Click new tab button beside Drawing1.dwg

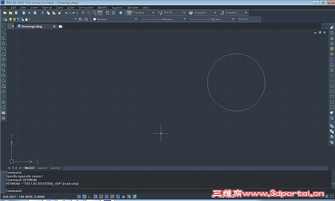pyautogui.click(x=60, y=26)
